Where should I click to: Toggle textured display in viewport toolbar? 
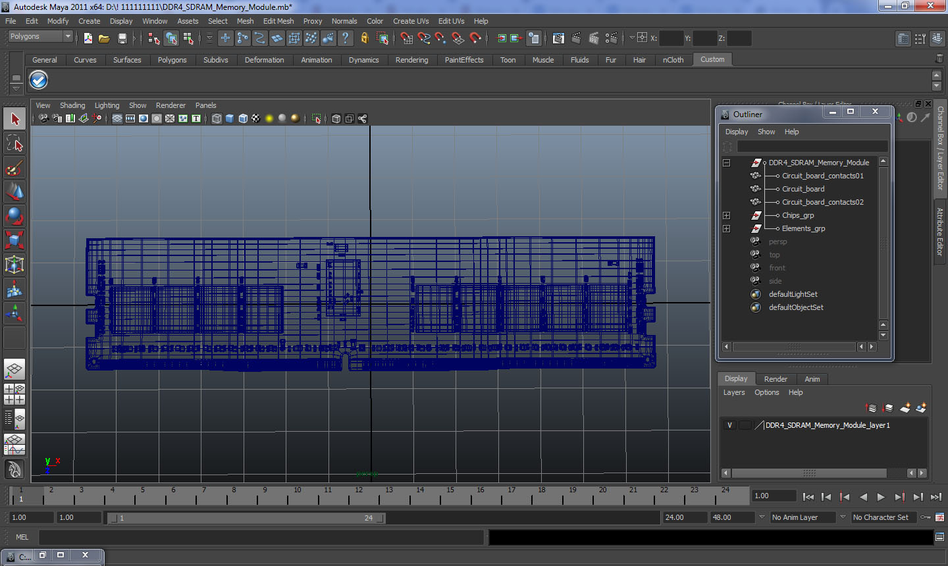point(256,118)
